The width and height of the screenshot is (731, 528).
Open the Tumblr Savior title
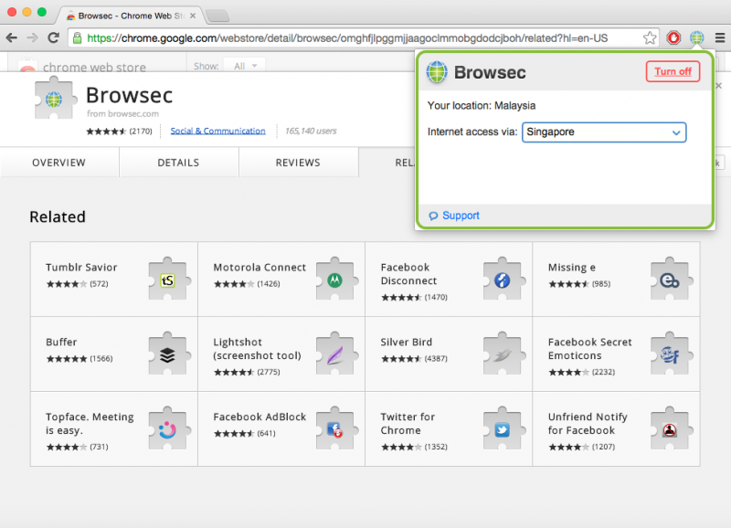coord(81,267)
